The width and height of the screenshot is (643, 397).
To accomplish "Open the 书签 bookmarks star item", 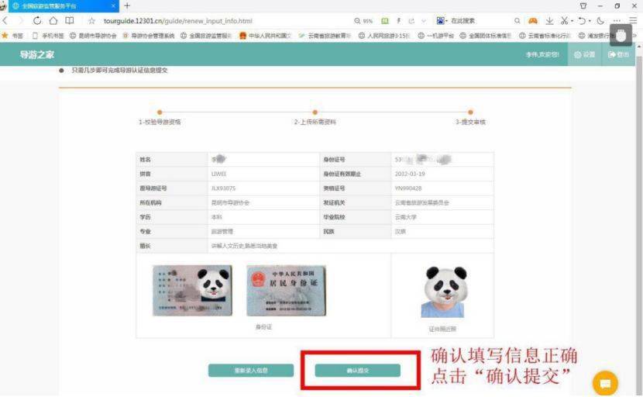I will pos(12,36).
